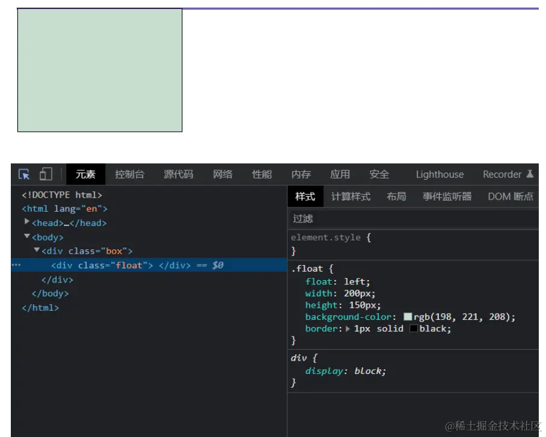Expand the head element node
The width and height of the screenshot is (546, 437).
pyautogui.click(x=26, y=221)
